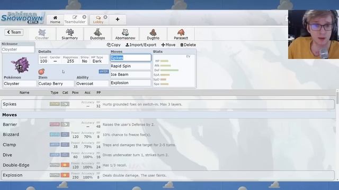Select the Explosion move slot
339x190 pixels.
[x=131, y=83]
